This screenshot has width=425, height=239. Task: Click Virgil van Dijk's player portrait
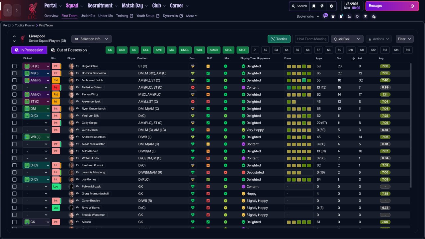(x=71, y=116)
